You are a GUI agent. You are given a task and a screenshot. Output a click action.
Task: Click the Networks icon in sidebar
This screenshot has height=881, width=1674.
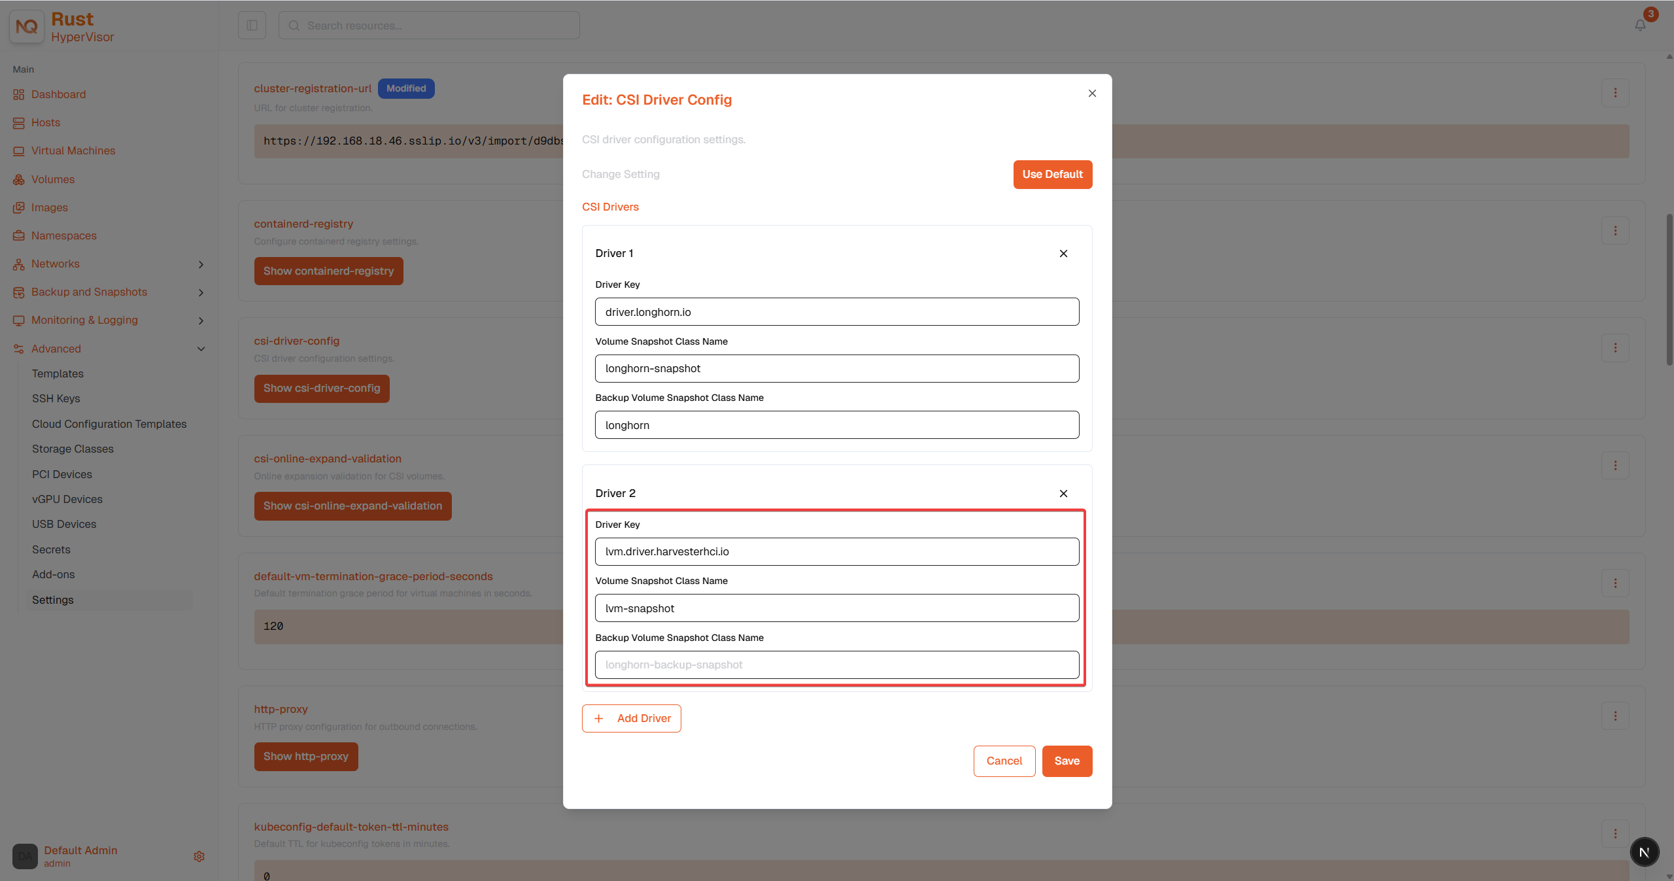(18, 264)
